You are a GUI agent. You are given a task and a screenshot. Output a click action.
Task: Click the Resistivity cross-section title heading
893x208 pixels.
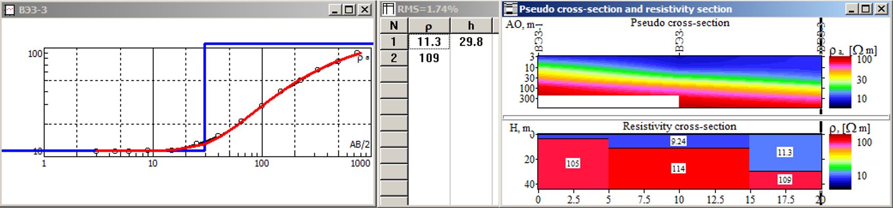coord(679,126)
